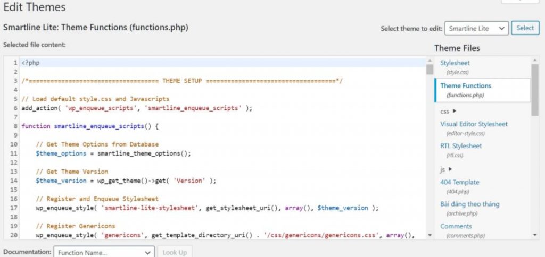This screenshot has width=545, height=257.
Task: Click the Look Up button
Action: pos(175,252)
